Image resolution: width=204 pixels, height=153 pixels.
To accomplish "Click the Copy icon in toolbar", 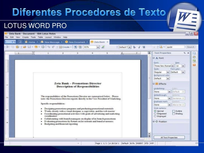I will pyautogui.click(x=13, y=47).
